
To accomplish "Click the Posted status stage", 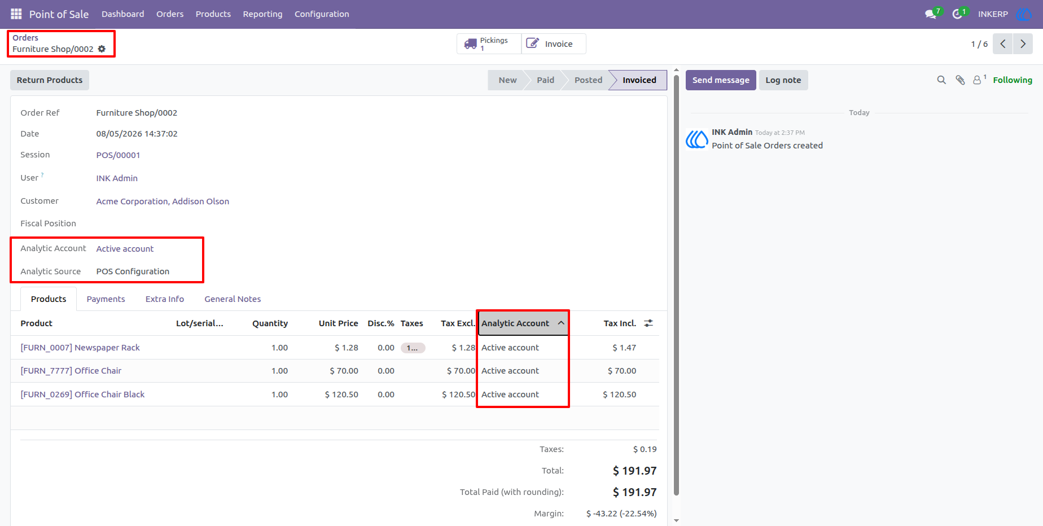I will tap(588, 80).
